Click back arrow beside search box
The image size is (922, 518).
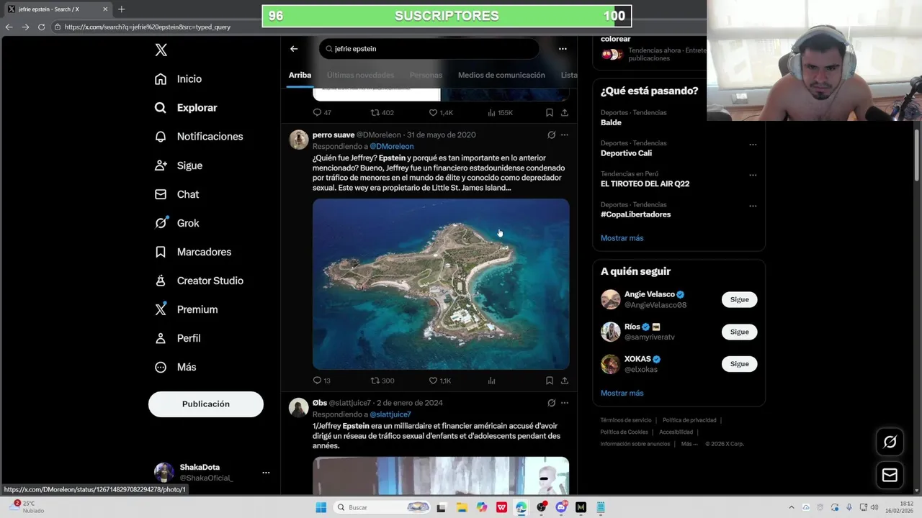pyautogui.click(x=294, y=49)
